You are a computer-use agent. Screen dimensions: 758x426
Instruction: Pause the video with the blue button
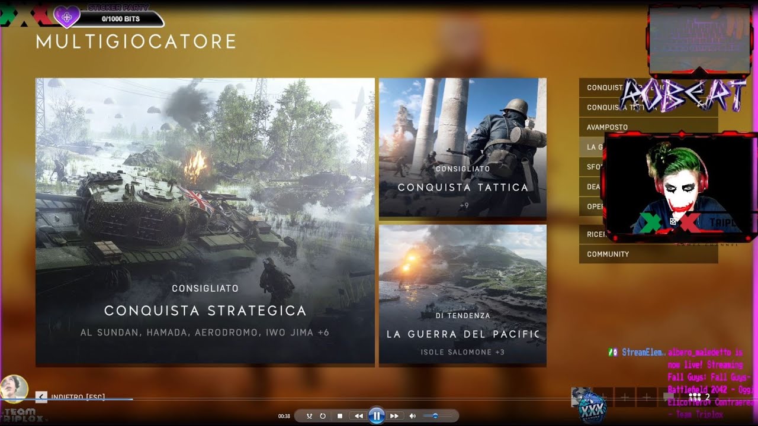376,415
